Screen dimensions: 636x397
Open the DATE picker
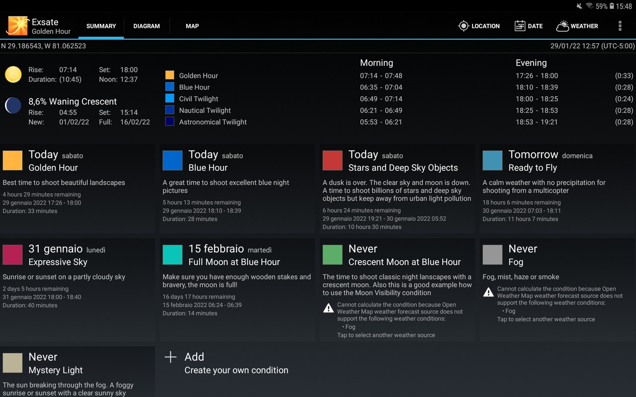click(x=529, y=26)
